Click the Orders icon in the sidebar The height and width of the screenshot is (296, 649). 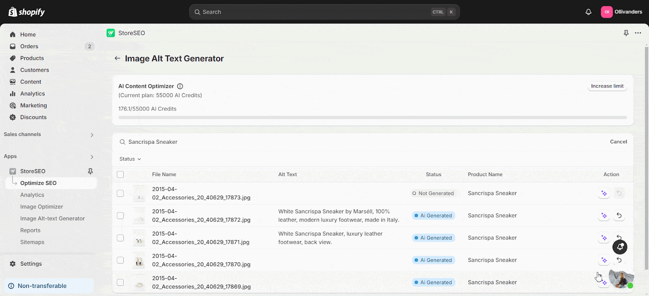[x=13, y=47]
